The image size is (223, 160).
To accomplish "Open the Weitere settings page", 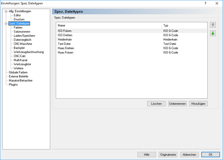I will click(x=18, y=68).
